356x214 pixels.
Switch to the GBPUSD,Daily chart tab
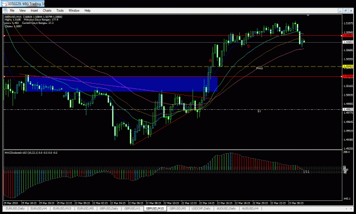[x=109, y=208]
